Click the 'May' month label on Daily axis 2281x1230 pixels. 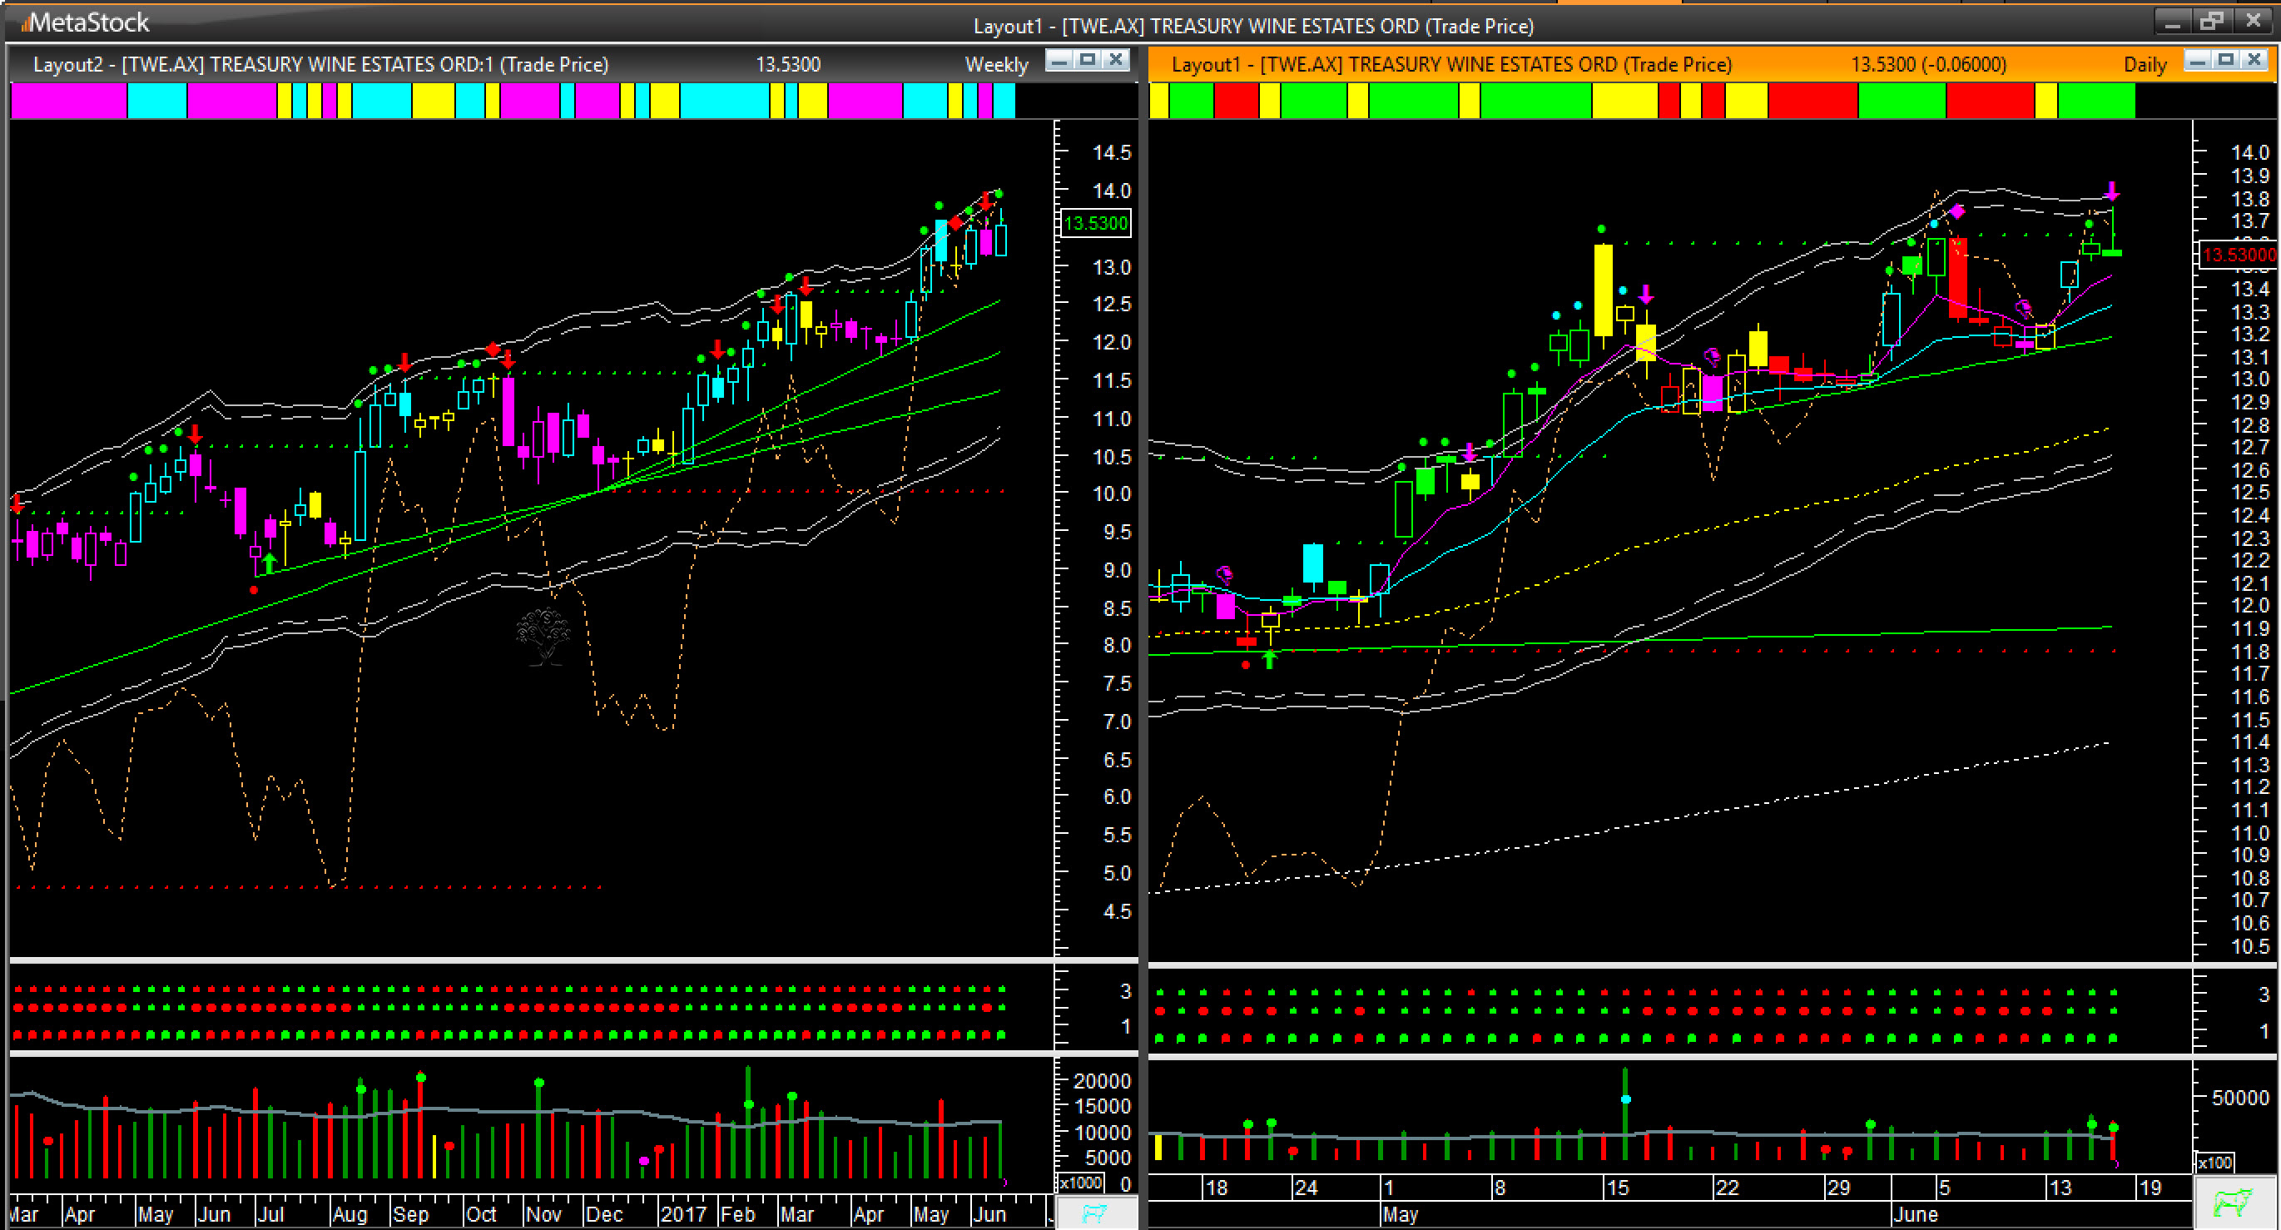pyautogui.click(x=1400, y=1214)
